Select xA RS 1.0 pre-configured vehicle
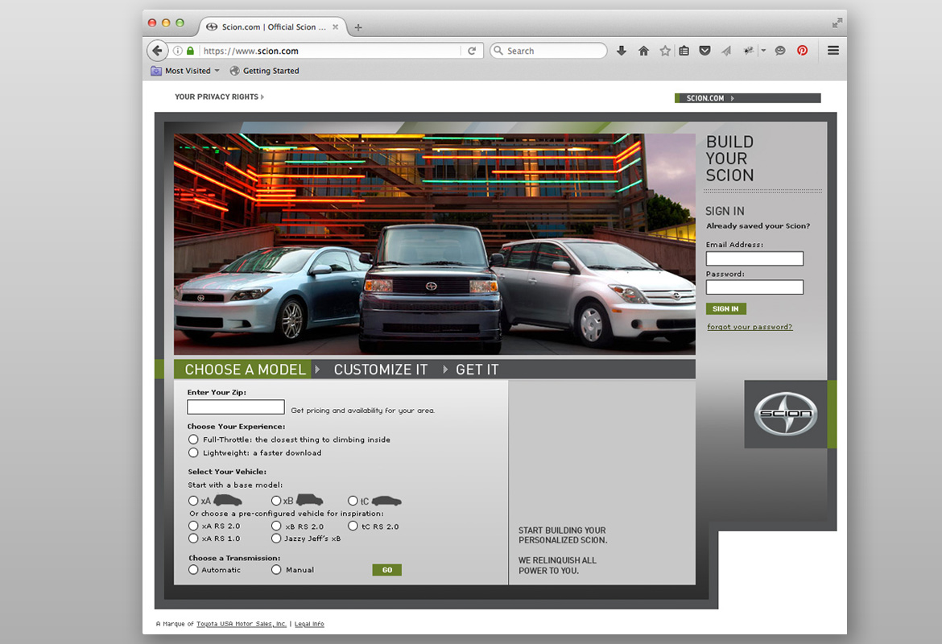The image size is (942, 644). tap(193, 539)
